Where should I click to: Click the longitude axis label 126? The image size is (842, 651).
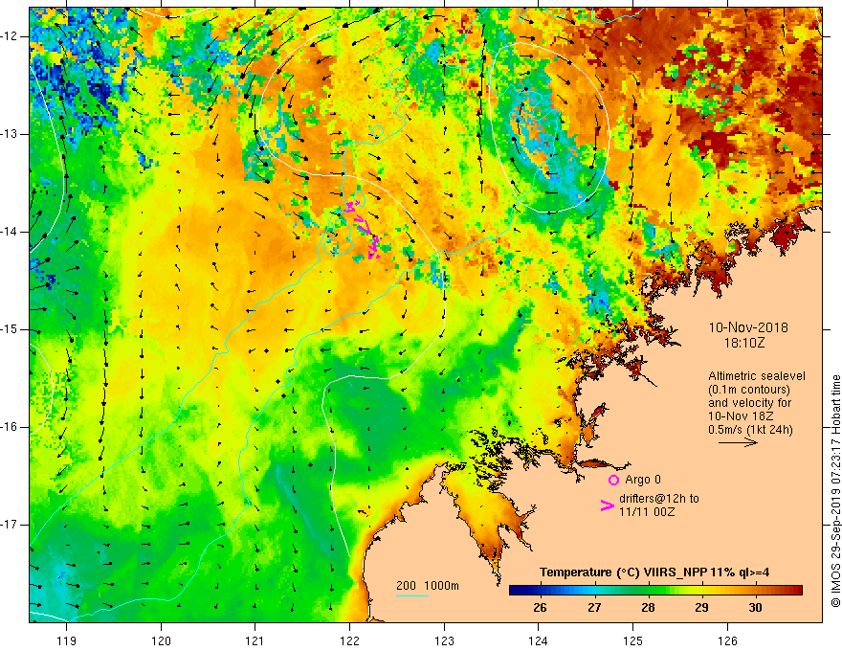pyautogui.click(x=727, y=640)
